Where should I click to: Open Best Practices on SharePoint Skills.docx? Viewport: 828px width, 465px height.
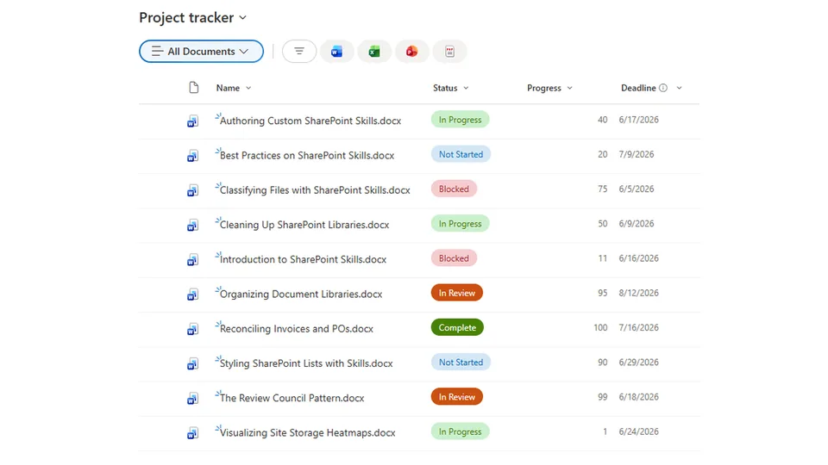coord(307,156)
